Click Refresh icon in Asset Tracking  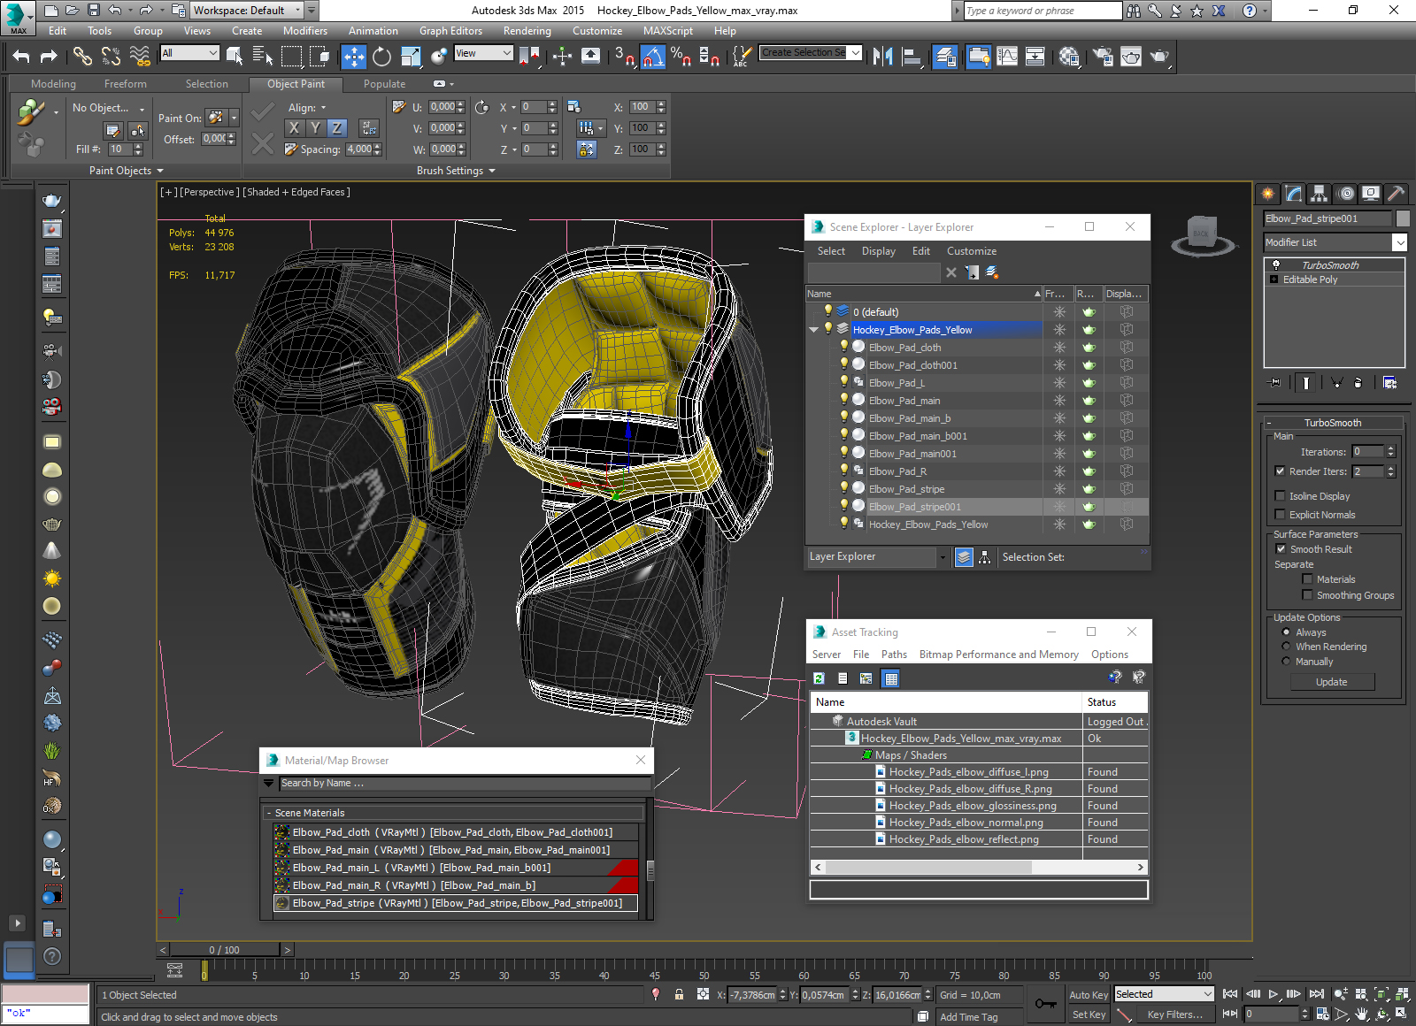pos(819,678)
